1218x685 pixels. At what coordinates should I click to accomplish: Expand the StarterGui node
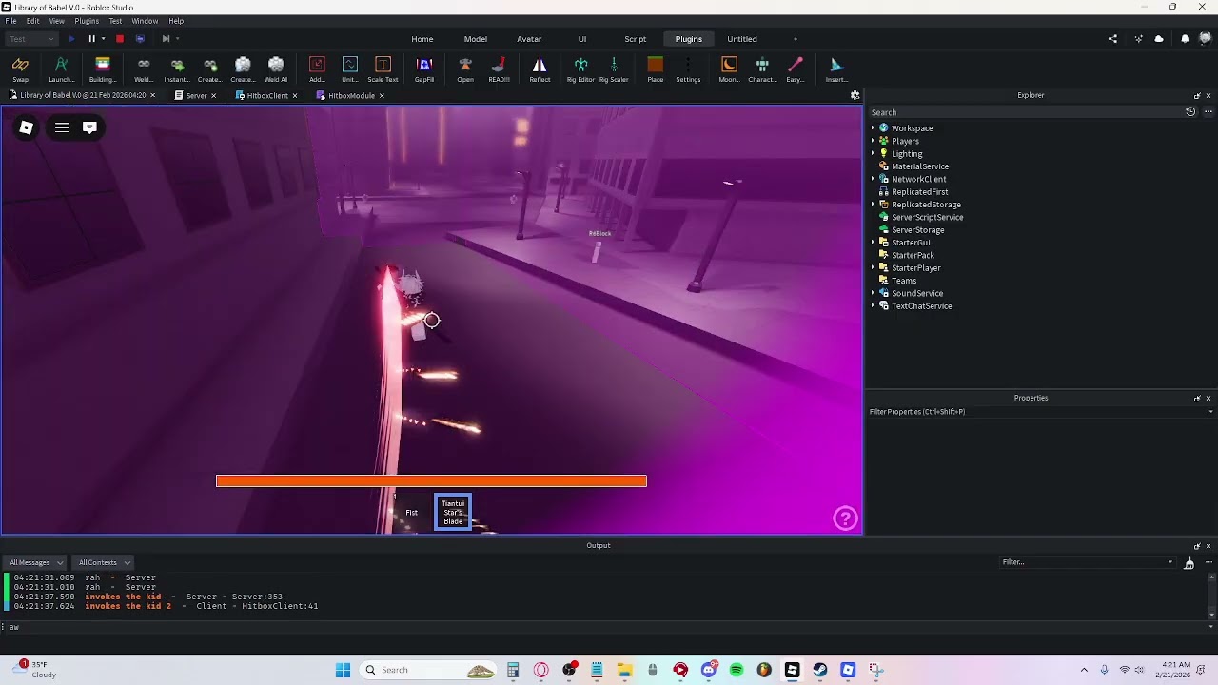click(x=873, y=243)
